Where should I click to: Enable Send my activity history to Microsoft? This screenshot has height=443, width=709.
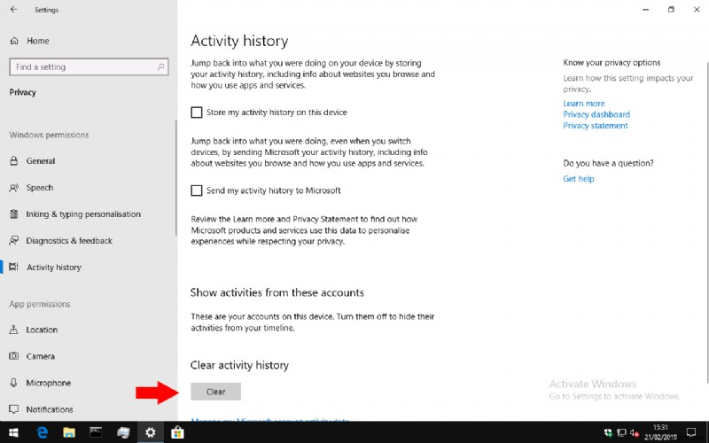click(x=197, y=190)
